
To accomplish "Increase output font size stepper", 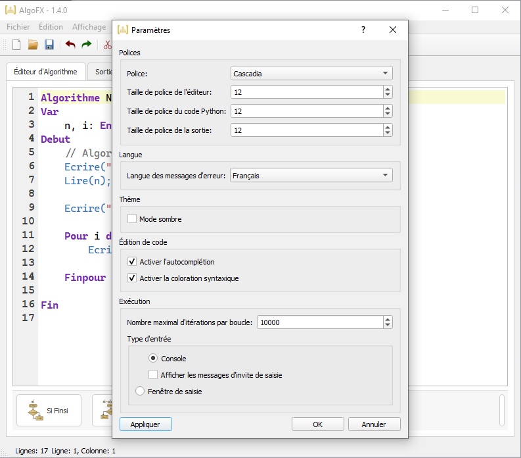I will pyautogui.click(x=388, y=127).
